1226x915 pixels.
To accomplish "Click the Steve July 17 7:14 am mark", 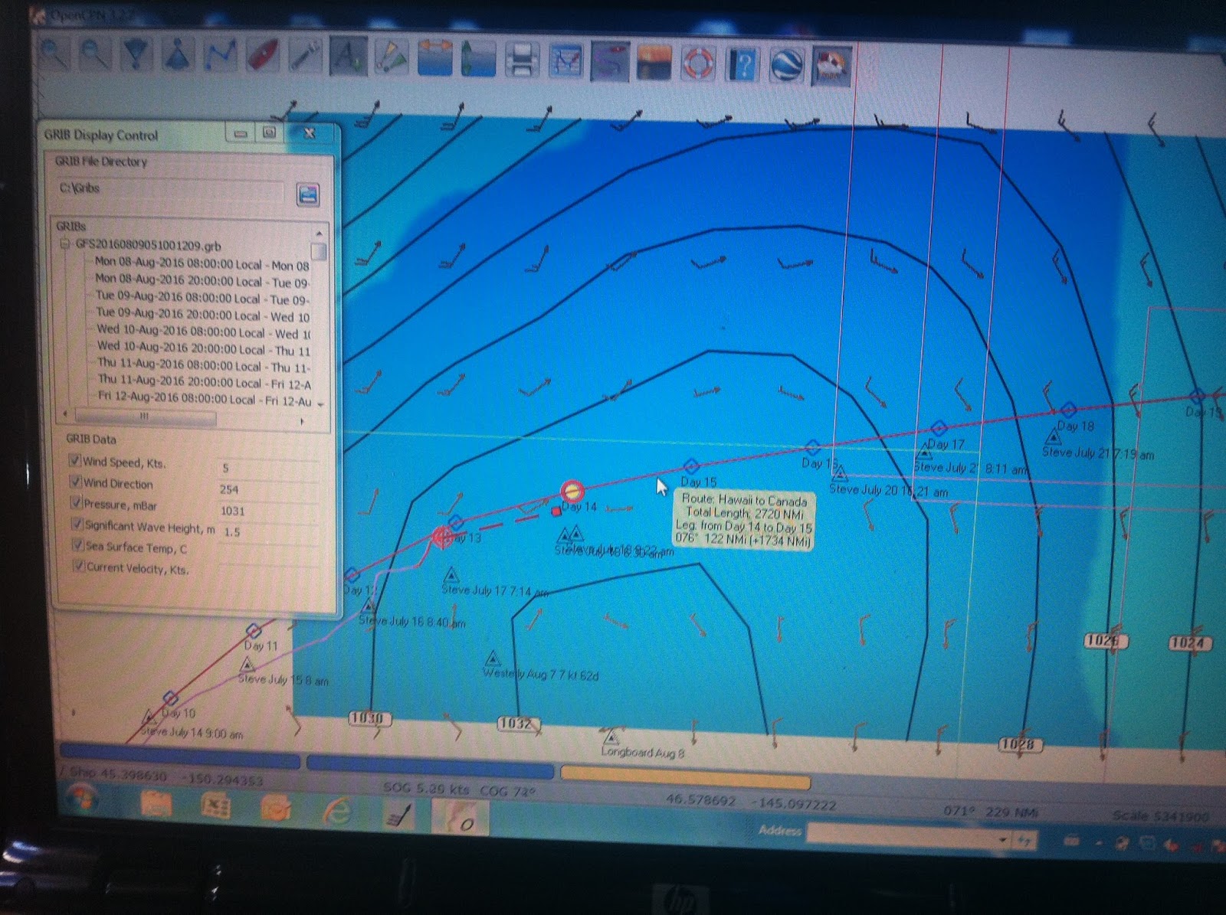I will click(452, 575).
